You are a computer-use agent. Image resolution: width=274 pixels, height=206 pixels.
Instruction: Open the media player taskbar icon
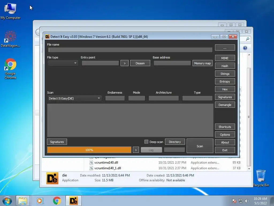pos(40,201)
